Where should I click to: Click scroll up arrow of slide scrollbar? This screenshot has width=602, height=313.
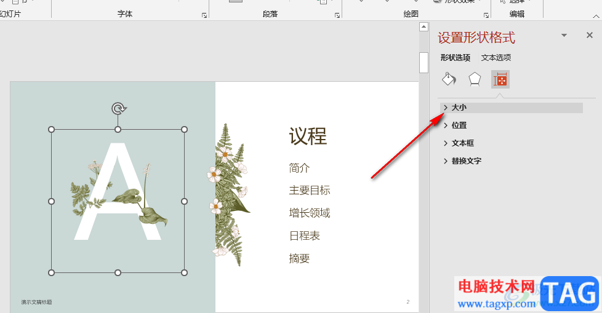point(423,27)
